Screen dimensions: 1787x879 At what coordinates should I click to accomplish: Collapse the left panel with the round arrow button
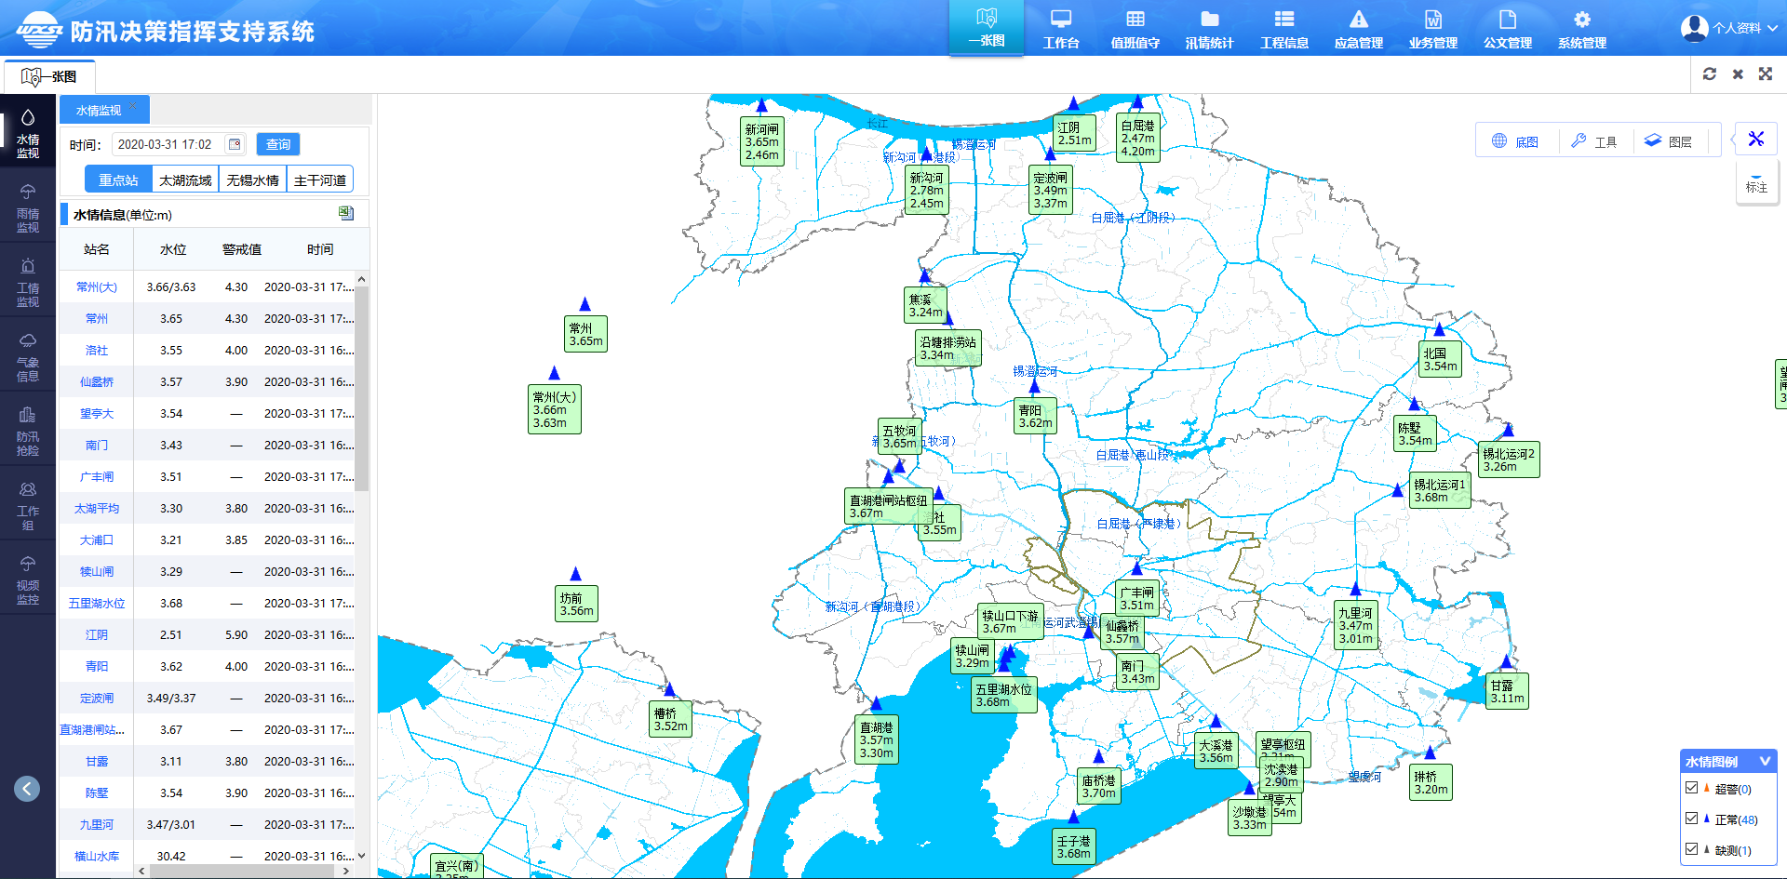click(27, 789)
